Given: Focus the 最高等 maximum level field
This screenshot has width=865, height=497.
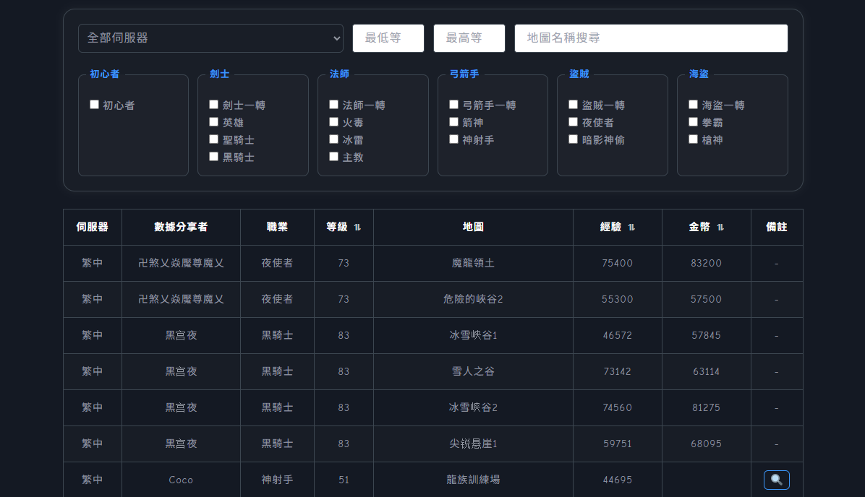Looking at the screenshot, I should [469, 38].
